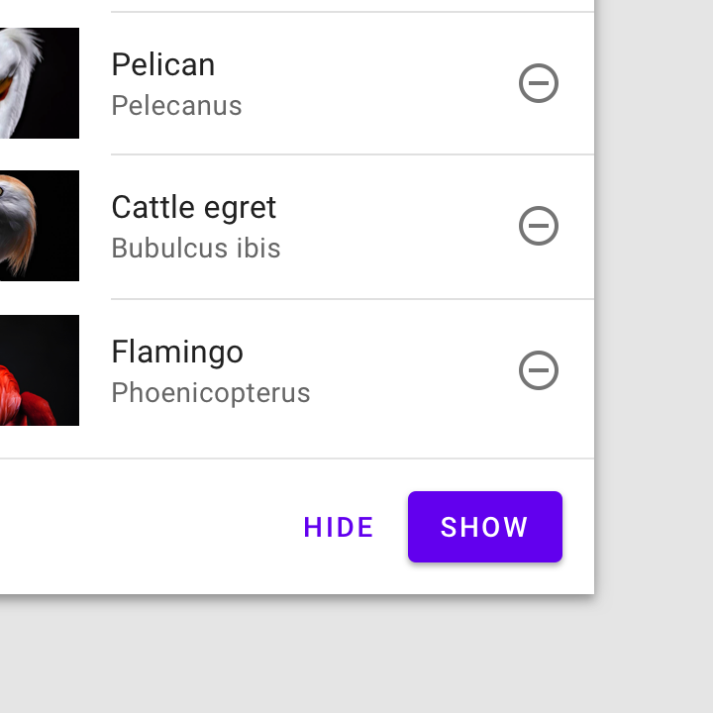Select the Cattle egret photo thumbnail
The height and width of the screenshot is (713, 713).
(40, 226)
